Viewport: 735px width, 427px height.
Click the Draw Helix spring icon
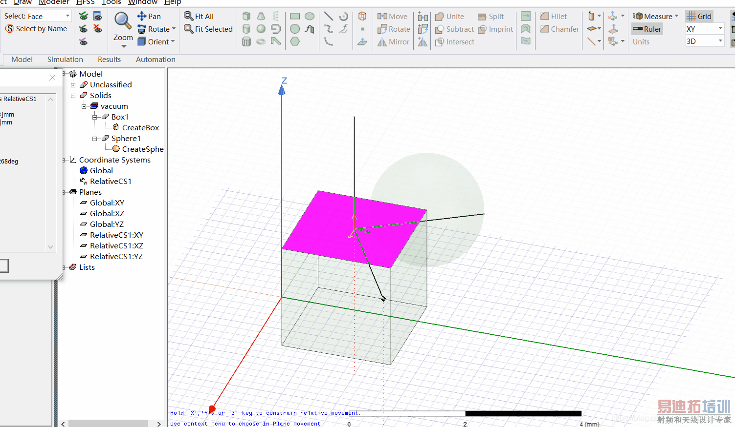click(x=276, y=16)
